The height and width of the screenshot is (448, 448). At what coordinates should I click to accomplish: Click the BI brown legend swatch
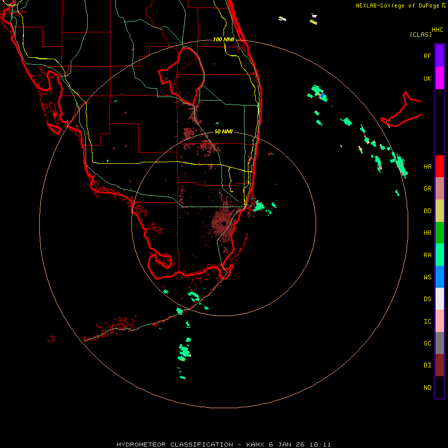coord(440,365)
